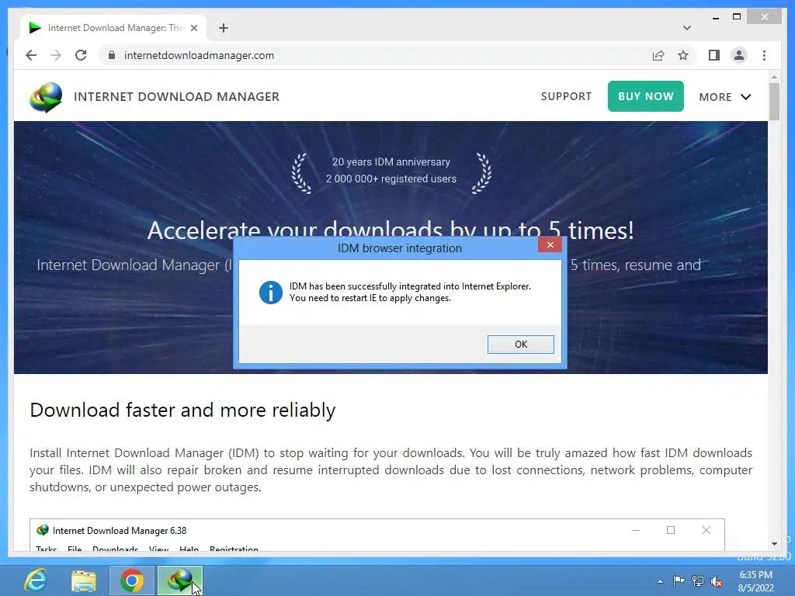The width and height of the screenshot is (795, 596).
Task: Open the SUPPORT link
Action: tap(566, 96)
